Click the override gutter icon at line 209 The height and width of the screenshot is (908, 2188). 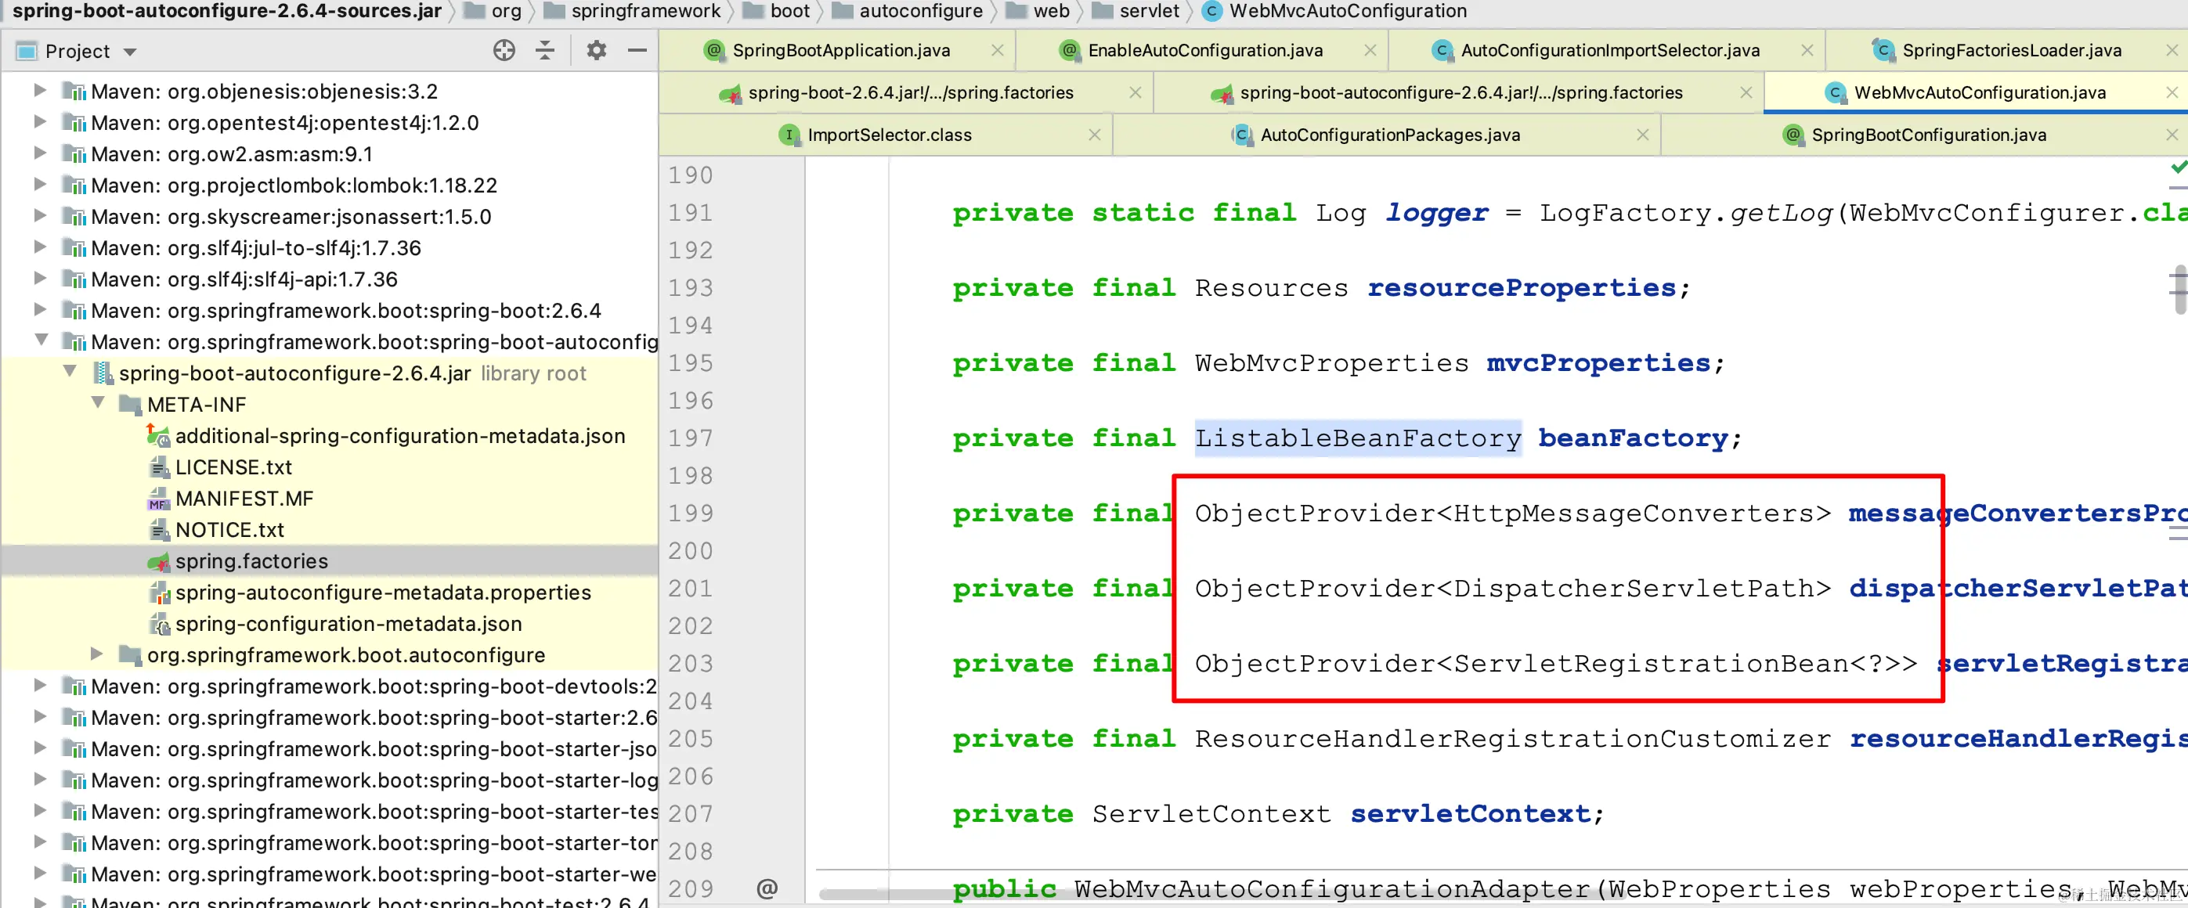click(766, 888)
